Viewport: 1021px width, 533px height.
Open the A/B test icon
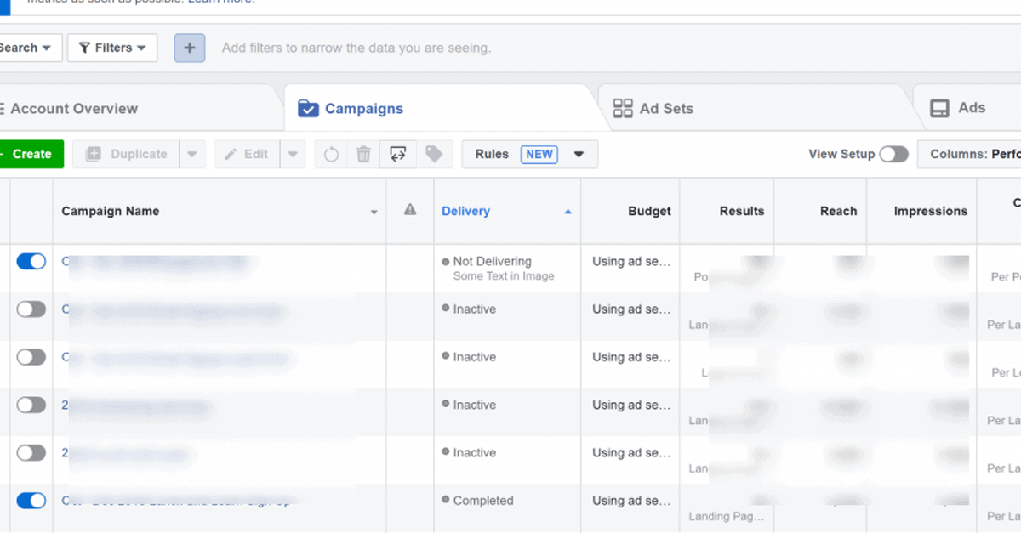tap(397, 154)
